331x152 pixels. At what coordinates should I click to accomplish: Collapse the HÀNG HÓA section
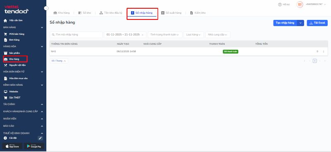[42, 46]
